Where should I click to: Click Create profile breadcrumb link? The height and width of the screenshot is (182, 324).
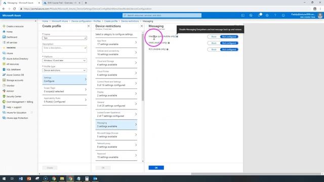coord(111,21)
